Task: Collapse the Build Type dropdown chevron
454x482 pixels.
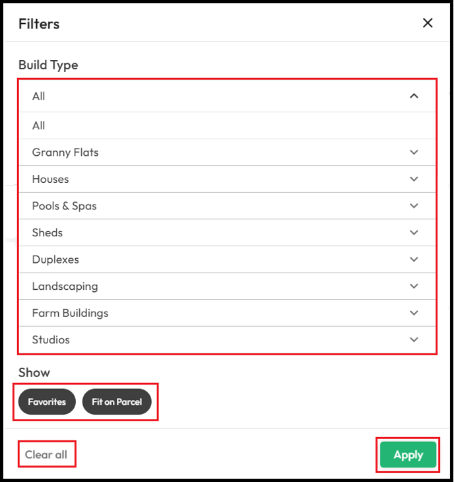Action: click(x=414, y=96)
